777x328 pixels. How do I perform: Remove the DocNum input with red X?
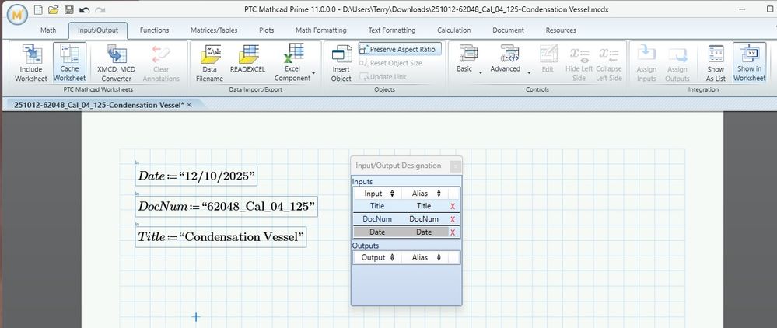click(453, 219)
